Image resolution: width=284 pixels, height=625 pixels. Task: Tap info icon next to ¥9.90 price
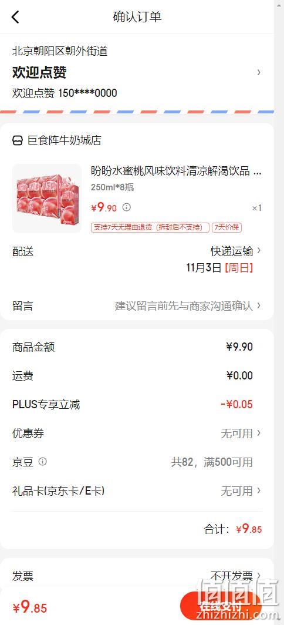pos(126,207)
